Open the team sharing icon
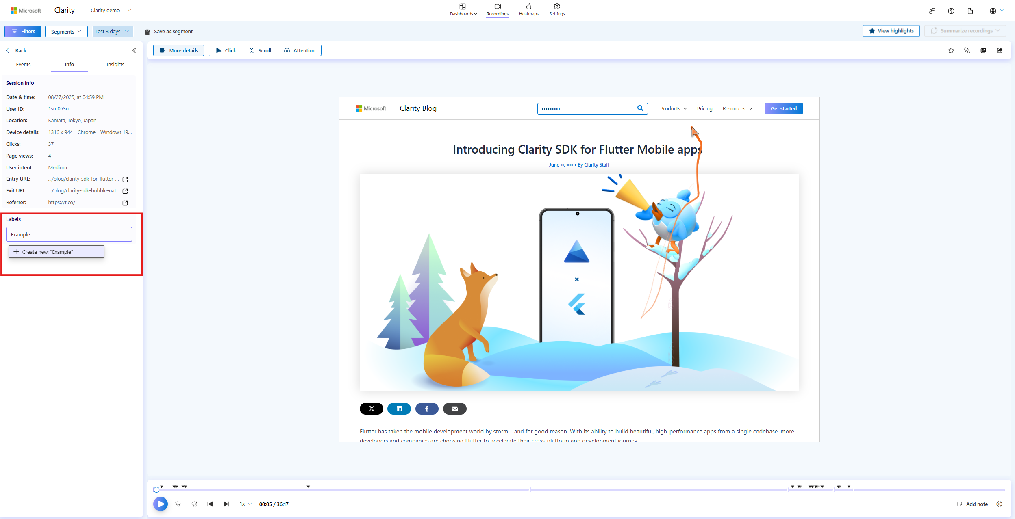This screenshot has width=1015, height=519. point(932,11)
